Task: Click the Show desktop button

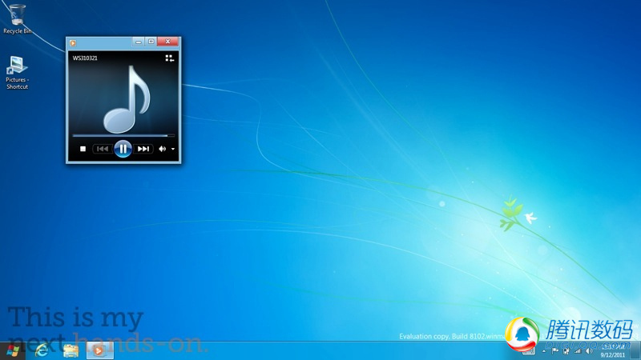Action: coord(635,351)
